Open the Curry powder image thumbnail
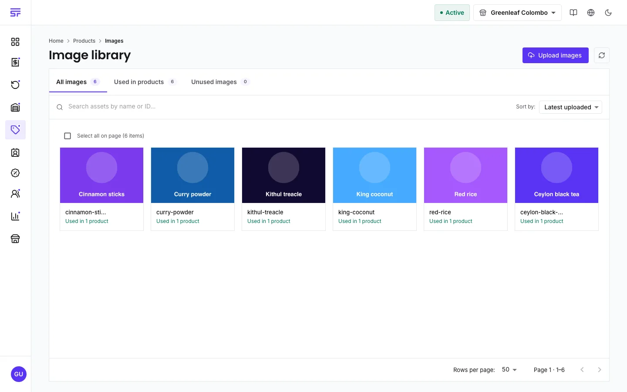The height and width of the screenshot is (392, 627). pos(192,175)
